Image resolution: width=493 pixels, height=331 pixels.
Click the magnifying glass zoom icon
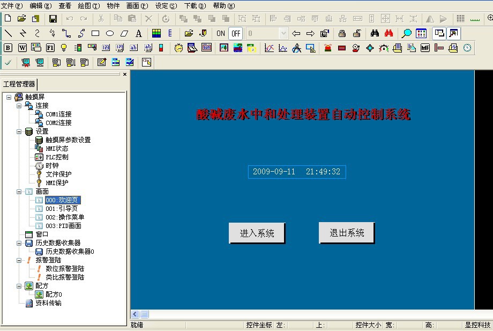407,33
